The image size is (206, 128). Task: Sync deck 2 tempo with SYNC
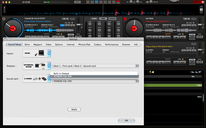click(x=168, y=37)
